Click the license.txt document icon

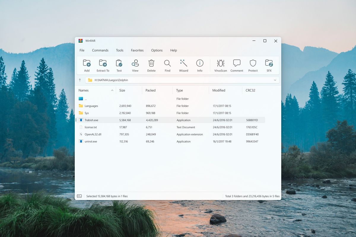81,127
